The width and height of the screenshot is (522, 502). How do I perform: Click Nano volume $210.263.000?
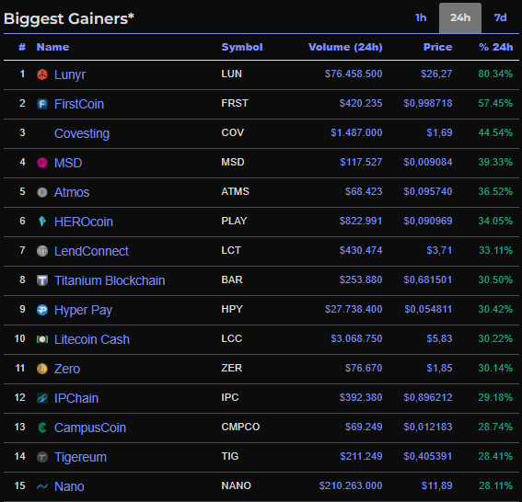(x=351, y=485)
